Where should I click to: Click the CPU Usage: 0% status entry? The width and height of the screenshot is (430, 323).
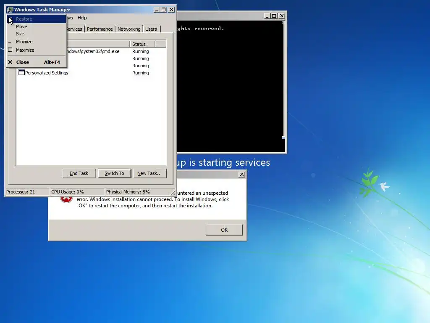[x=78, y=192]
